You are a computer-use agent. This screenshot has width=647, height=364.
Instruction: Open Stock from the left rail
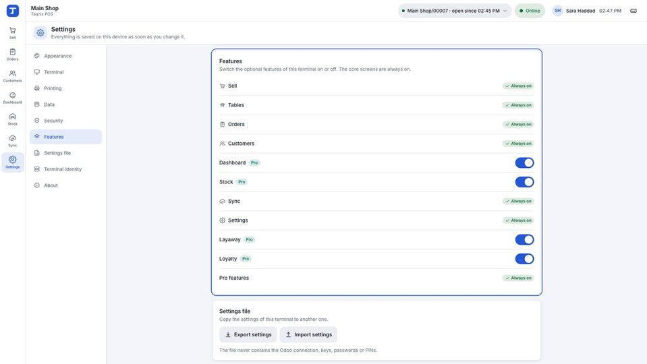coord(13,119)
